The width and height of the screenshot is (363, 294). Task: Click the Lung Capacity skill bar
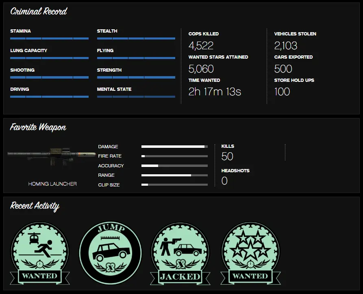coord(49,58)
